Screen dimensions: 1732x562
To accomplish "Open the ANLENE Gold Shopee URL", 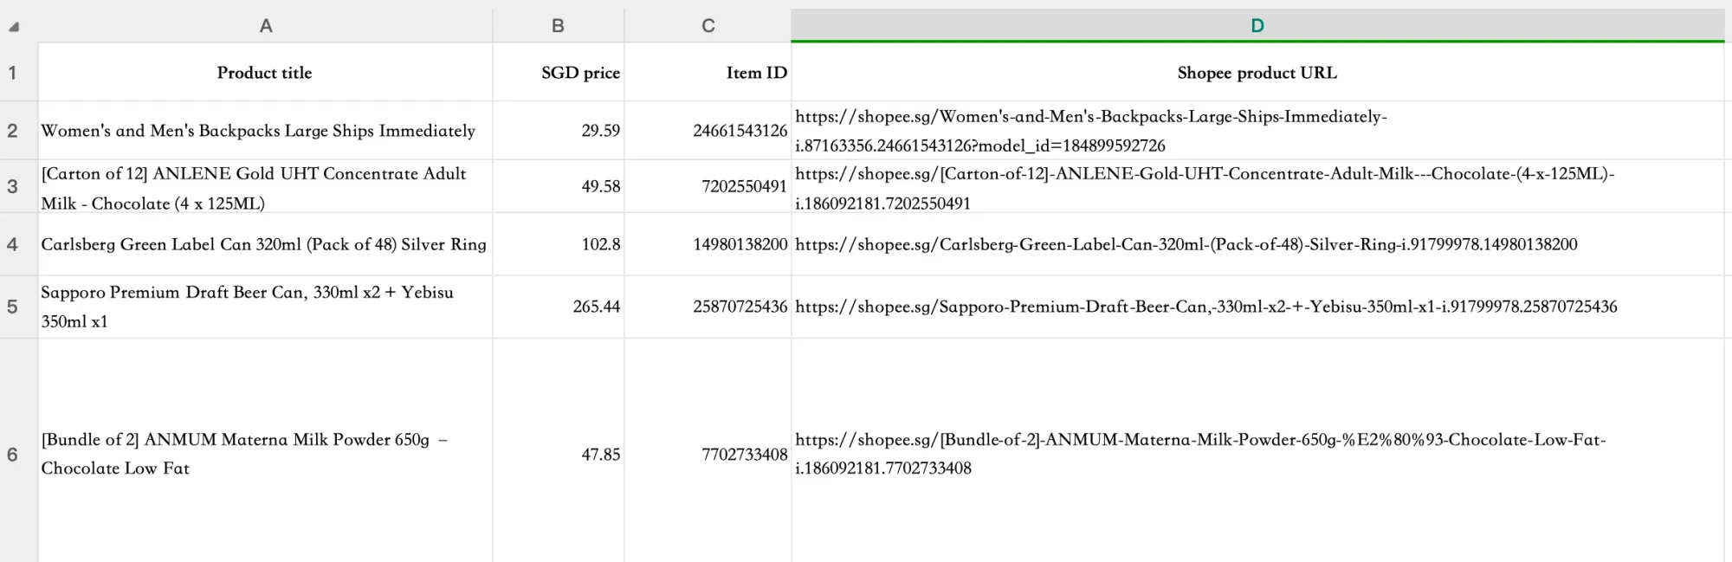I will click(1205, 188).
